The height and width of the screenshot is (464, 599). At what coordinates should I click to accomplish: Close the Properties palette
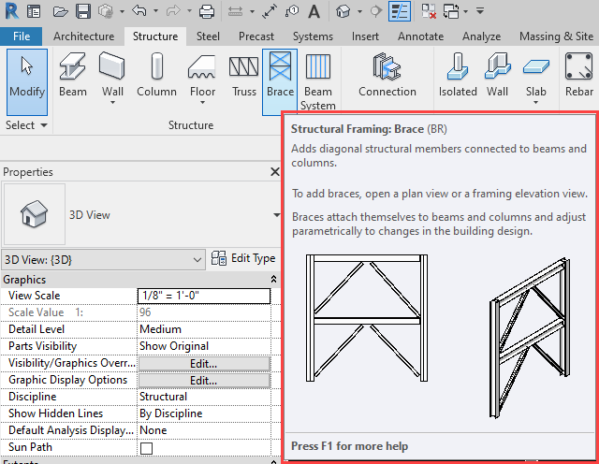coord(274,172)
